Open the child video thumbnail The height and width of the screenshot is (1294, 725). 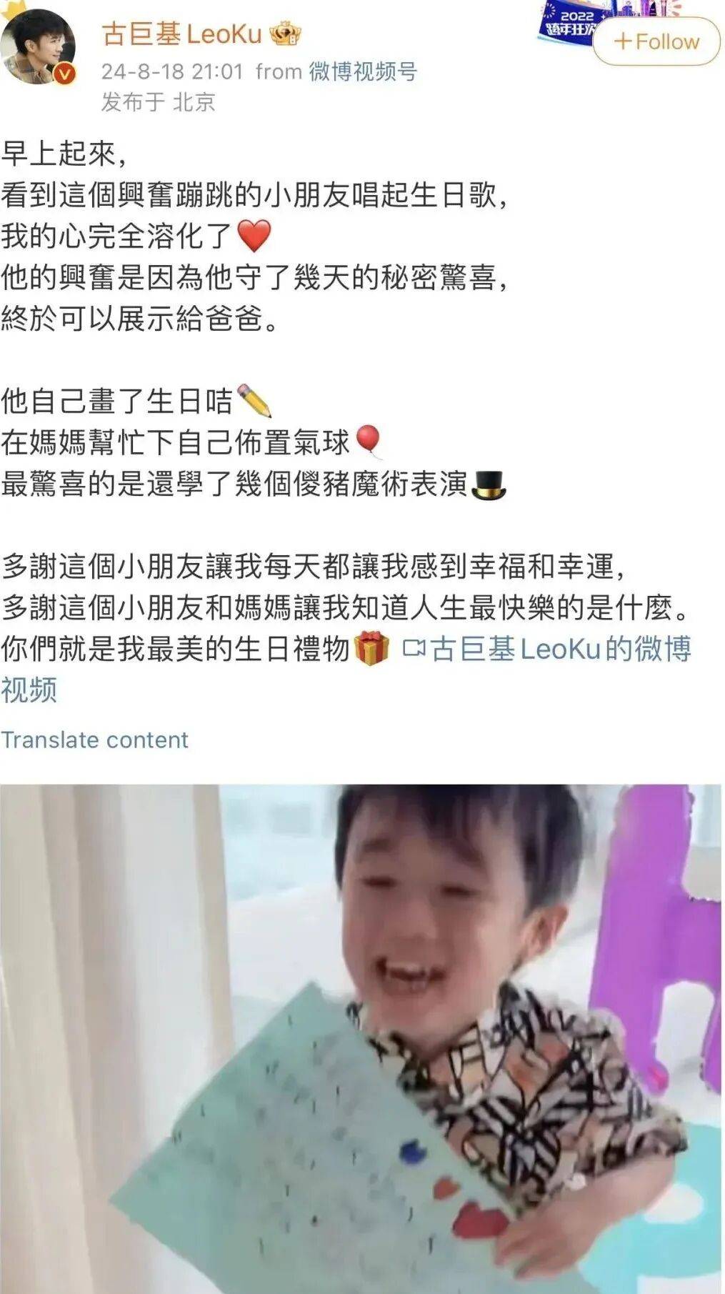[x=361, y=1039]
